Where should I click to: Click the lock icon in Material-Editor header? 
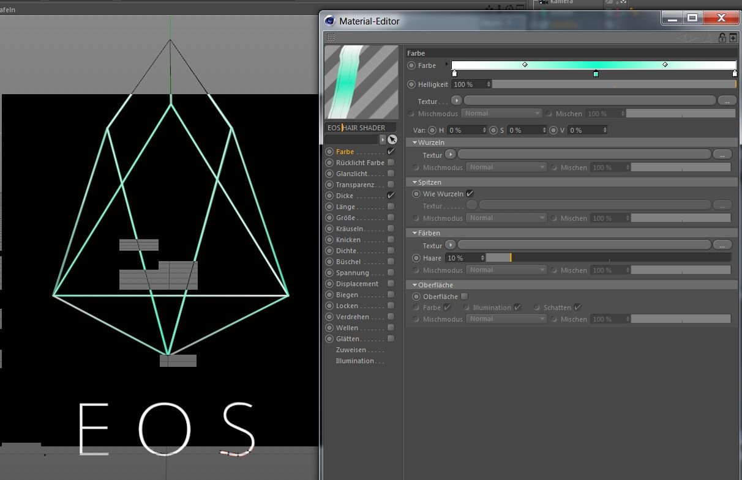(722, 38)
